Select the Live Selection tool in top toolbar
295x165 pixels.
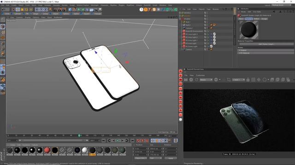(x=13, y=9)
